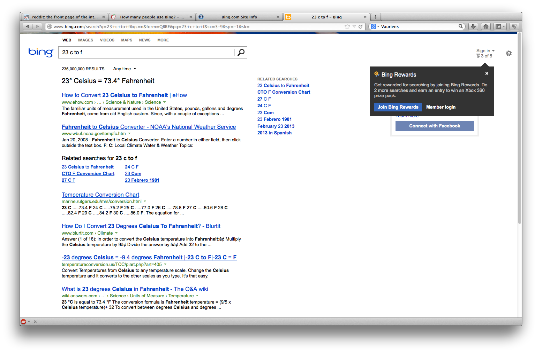Image resolution: width=542 pixels, height=353 pixels.
Task: Click the 'Vauriens' browser search field
Action: click(419, 26)
